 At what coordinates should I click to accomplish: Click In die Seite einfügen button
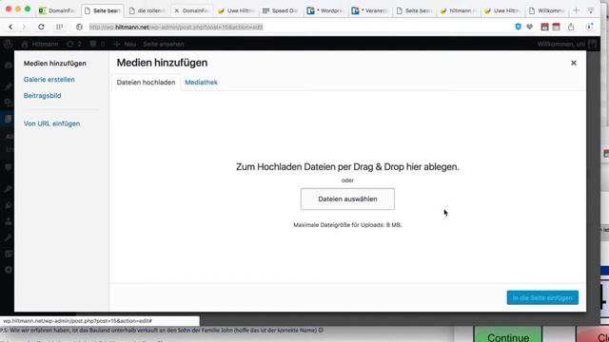(x=542, y=297)
